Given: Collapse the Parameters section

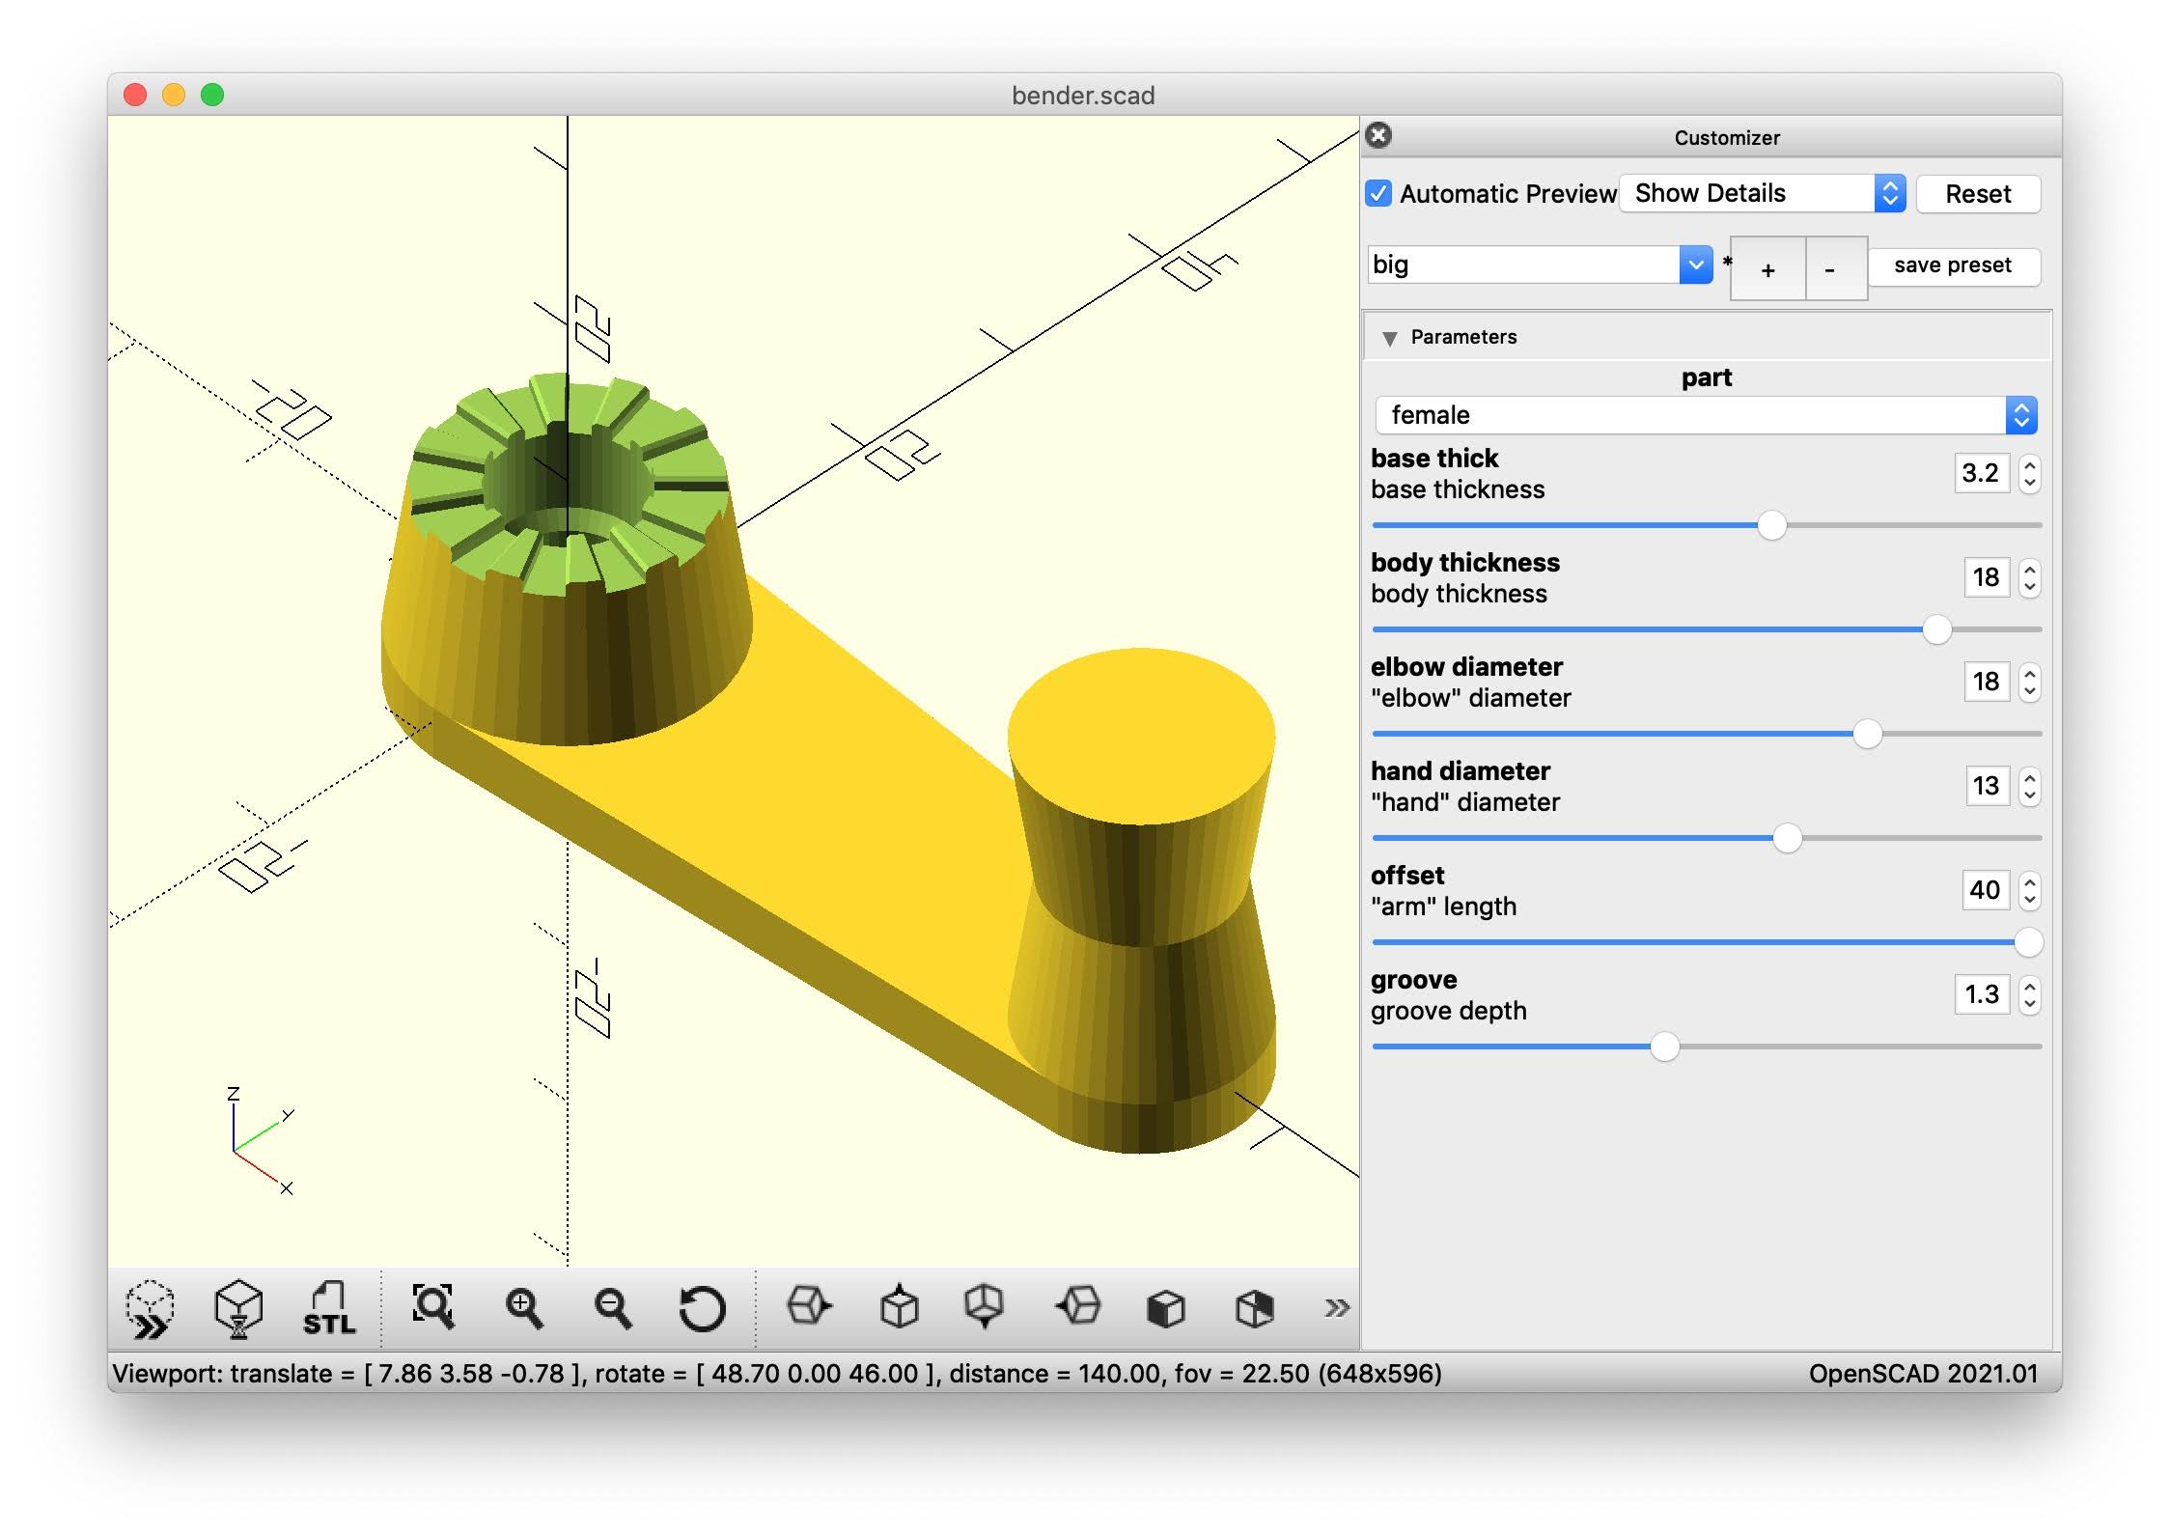Looking at the screenshot, I should point(1389,338).
